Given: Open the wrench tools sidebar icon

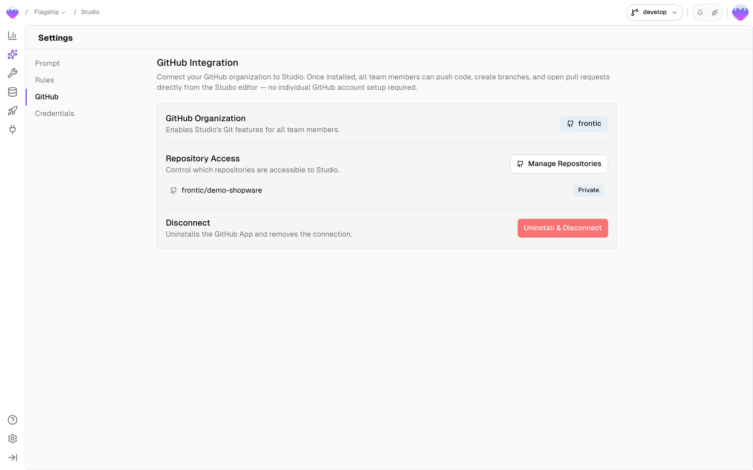Looking at the screenshot, I should click(x=13, y=73).
